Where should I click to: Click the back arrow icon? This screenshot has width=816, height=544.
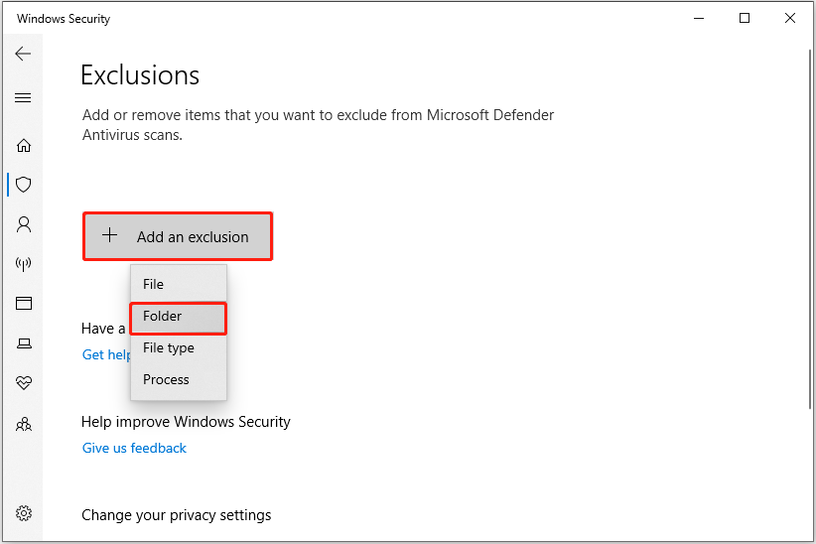point(24,54)
